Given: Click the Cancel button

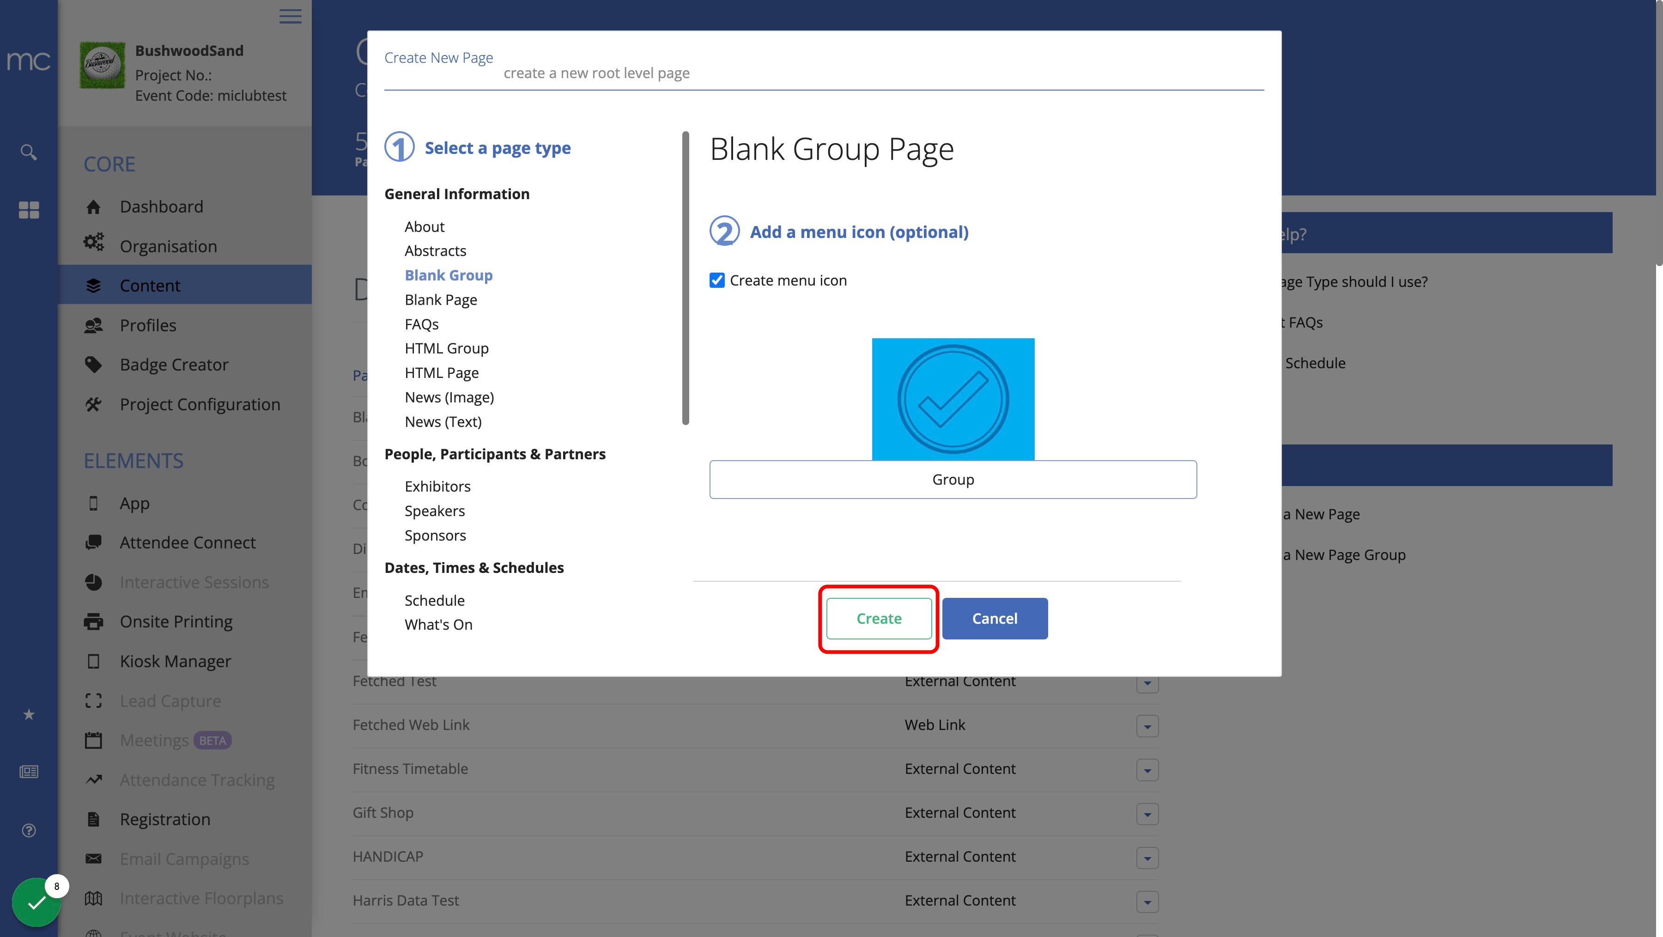Looking at the screenshot, I should pyautogui.click(x=995, y=619).
